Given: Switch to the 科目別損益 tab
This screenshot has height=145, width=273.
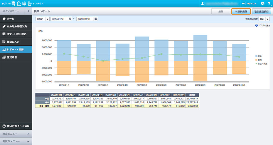Looking at the screenshot, I should pos(241,11).
